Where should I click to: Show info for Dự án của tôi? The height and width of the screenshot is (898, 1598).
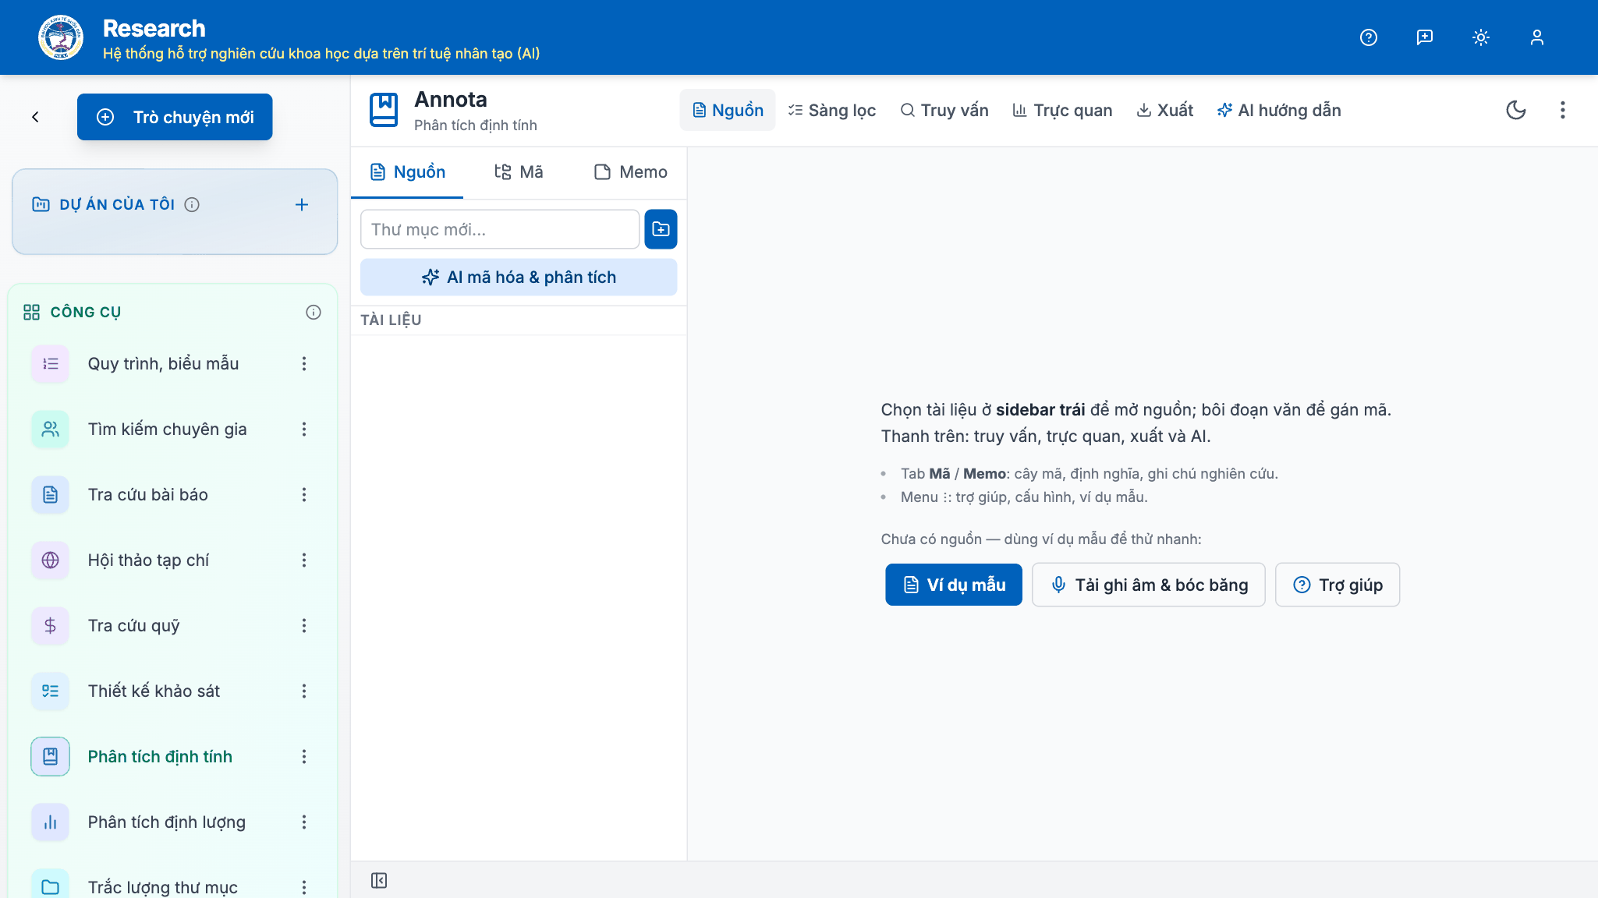(x=192, y=204)
